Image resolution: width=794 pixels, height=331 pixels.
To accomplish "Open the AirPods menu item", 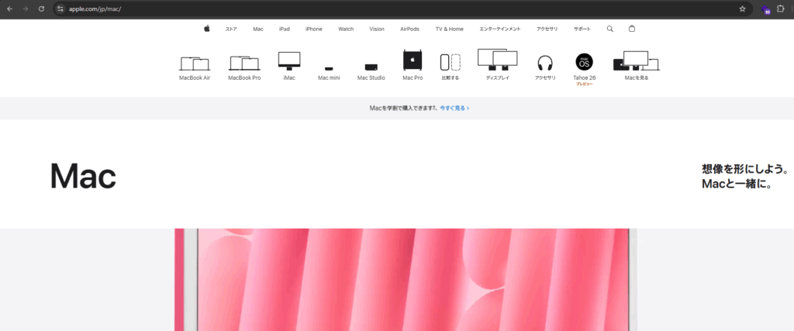I will (409, 29).
